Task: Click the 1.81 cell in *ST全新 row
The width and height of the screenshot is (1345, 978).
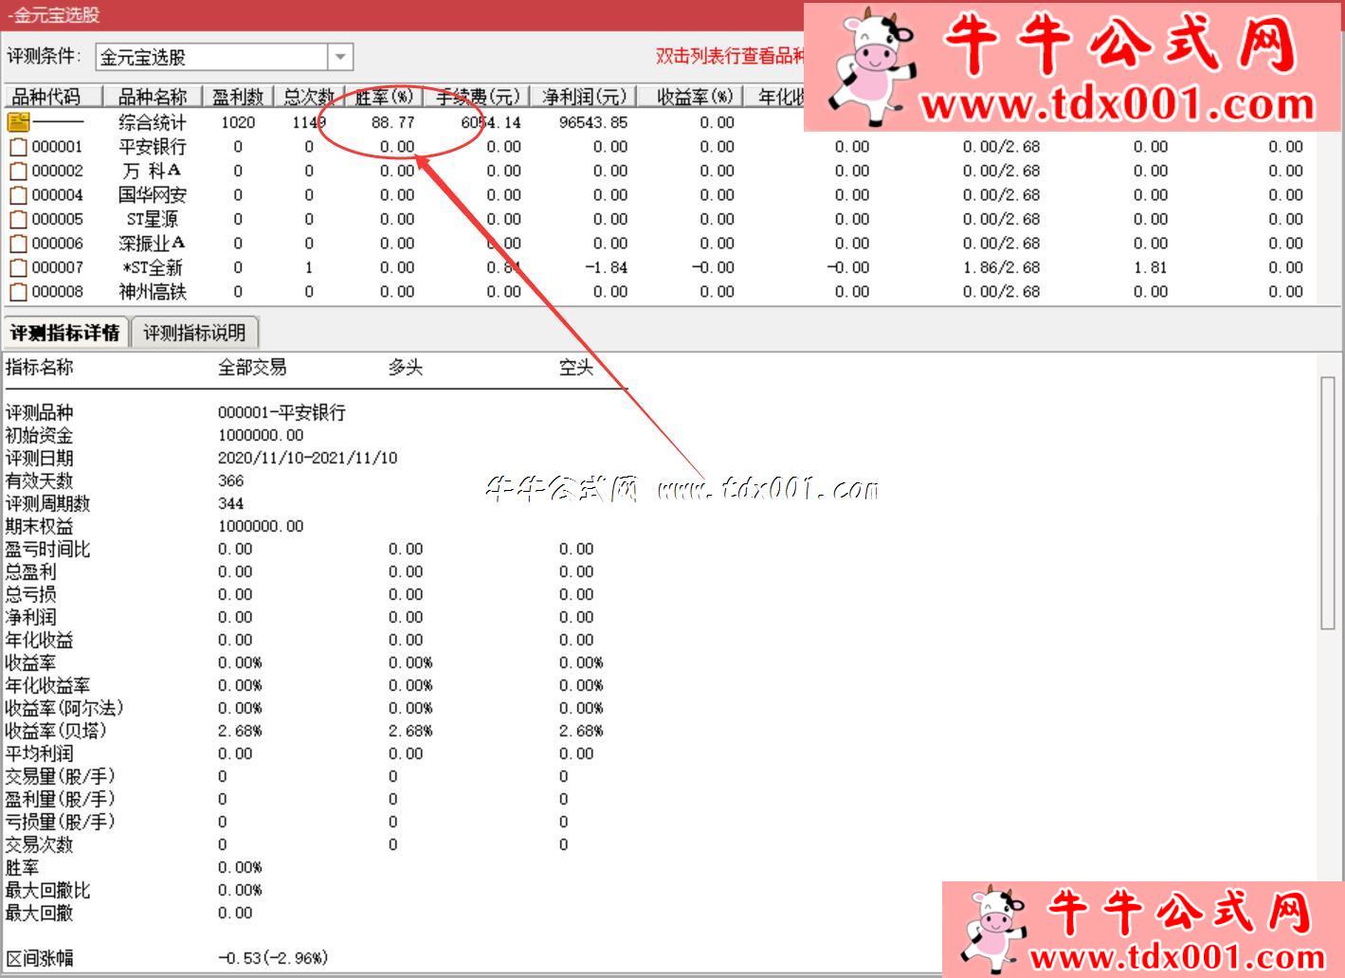Action: coord(1150,267)
